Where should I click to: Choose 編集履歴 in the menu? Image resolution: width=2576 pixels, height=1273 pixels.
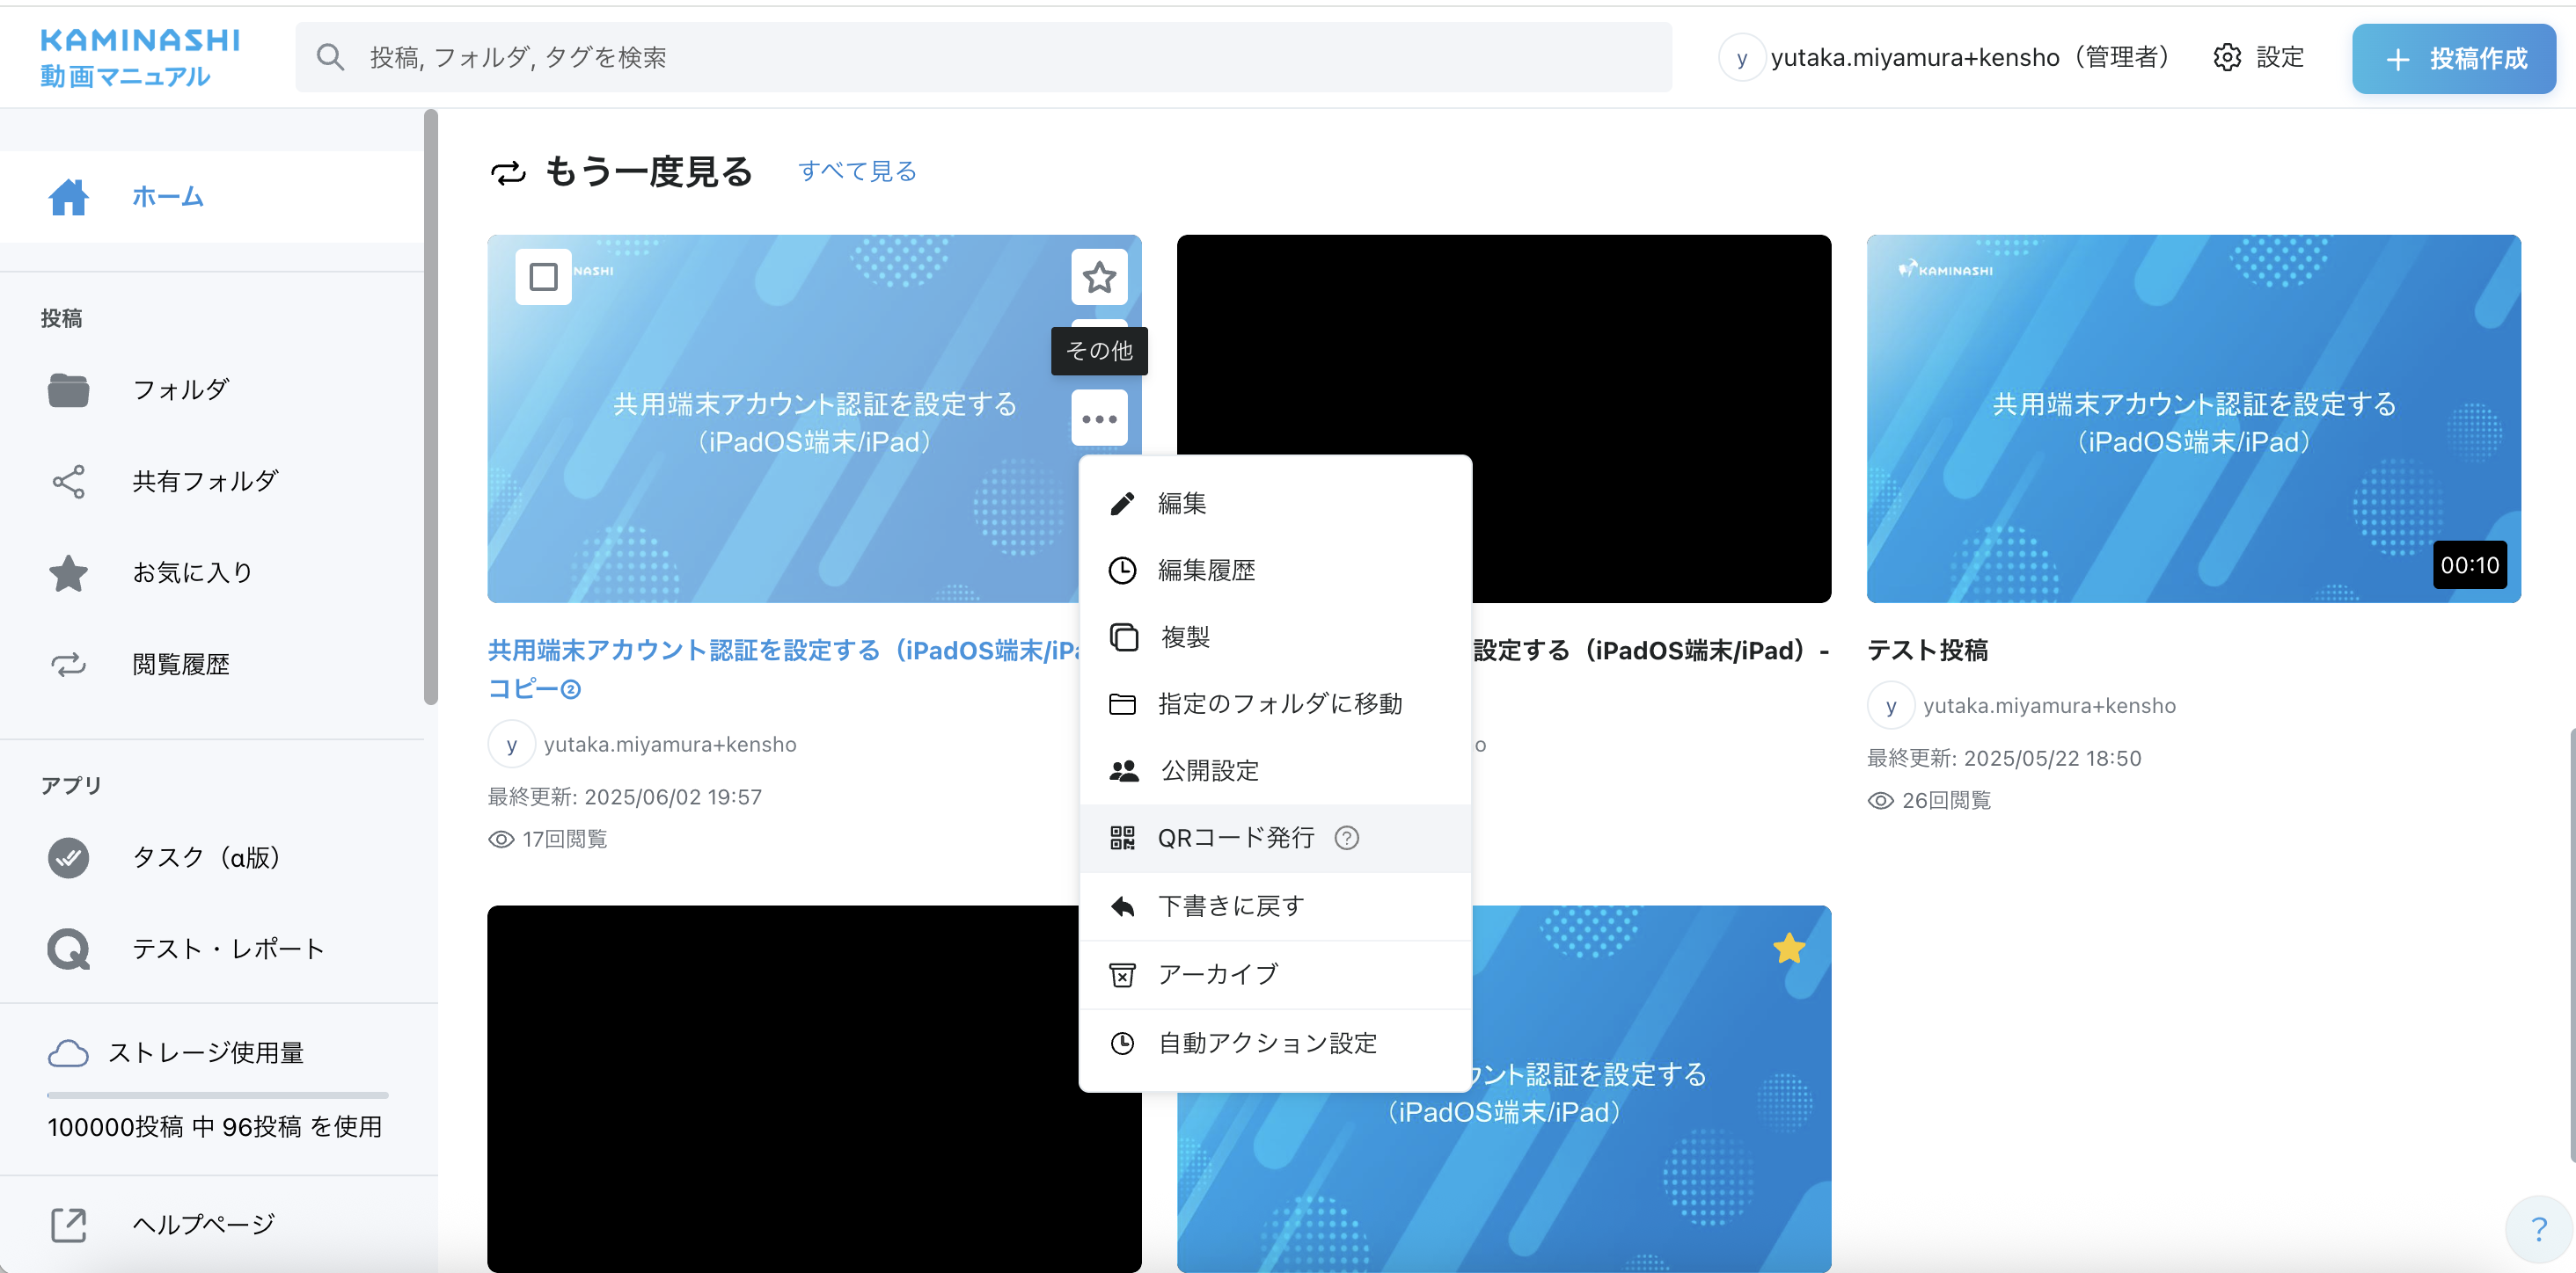click(x=1275, y=571)
